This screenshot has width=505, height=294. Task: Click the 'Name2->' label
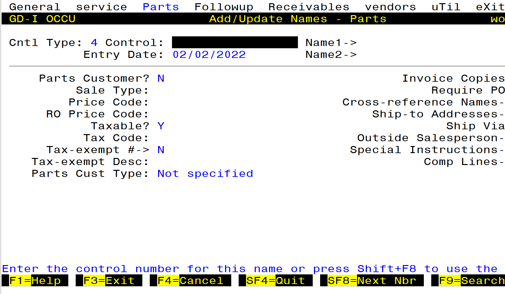click(331, 54)
